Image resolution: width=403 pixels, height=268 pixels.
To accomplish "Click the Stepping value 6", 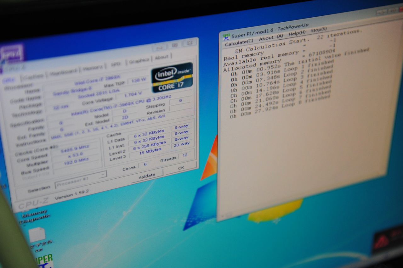I will point(180,101).
